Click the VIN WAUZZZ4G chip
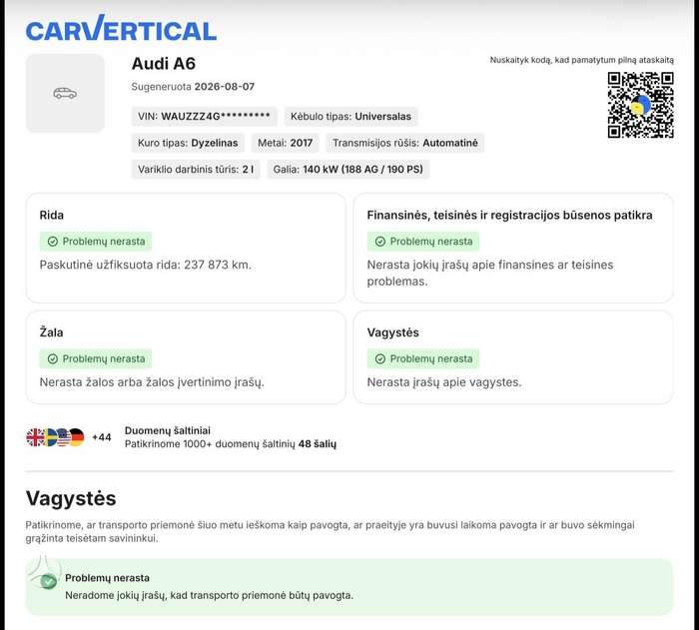 204,117
